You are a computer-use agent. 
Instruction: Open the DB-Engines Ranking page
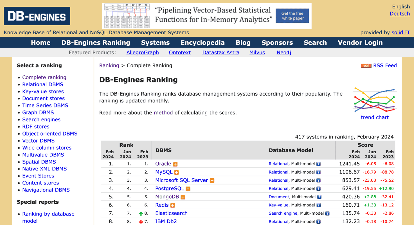pos(96,42)
